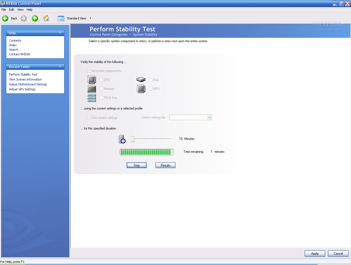Screen dimensions: 351x265
Task: Enable the Memory checkbox
Action: 101,89
